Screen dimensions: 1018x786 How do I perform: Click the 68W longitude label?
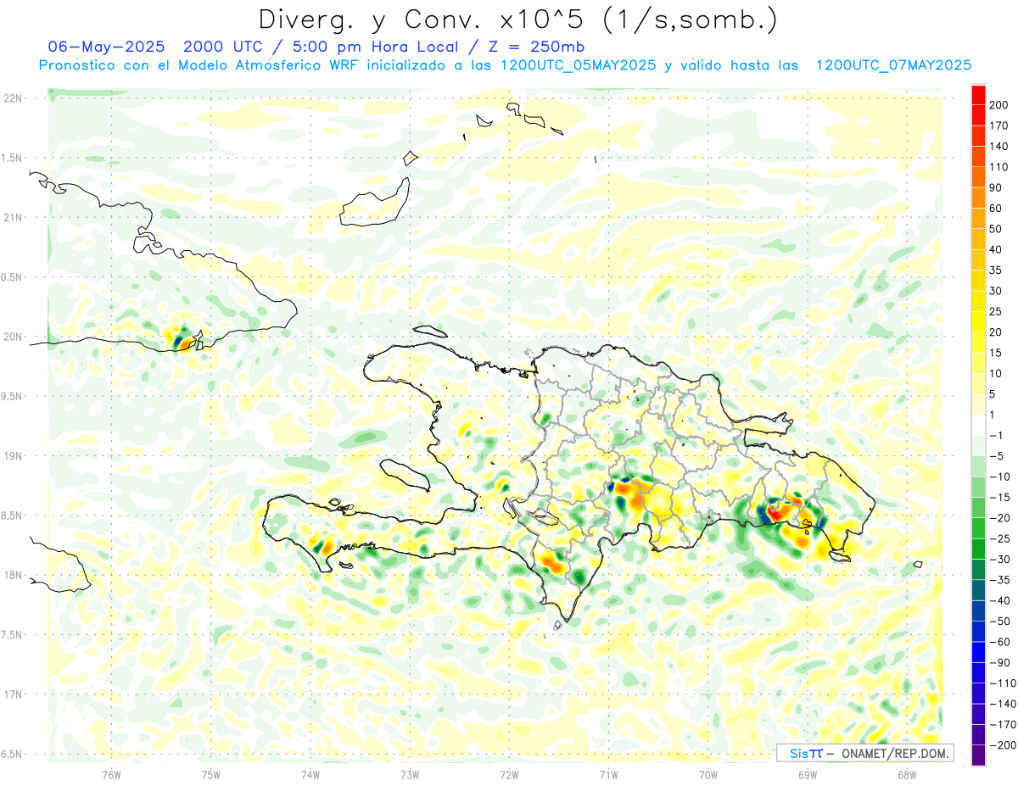pos(907,774)
